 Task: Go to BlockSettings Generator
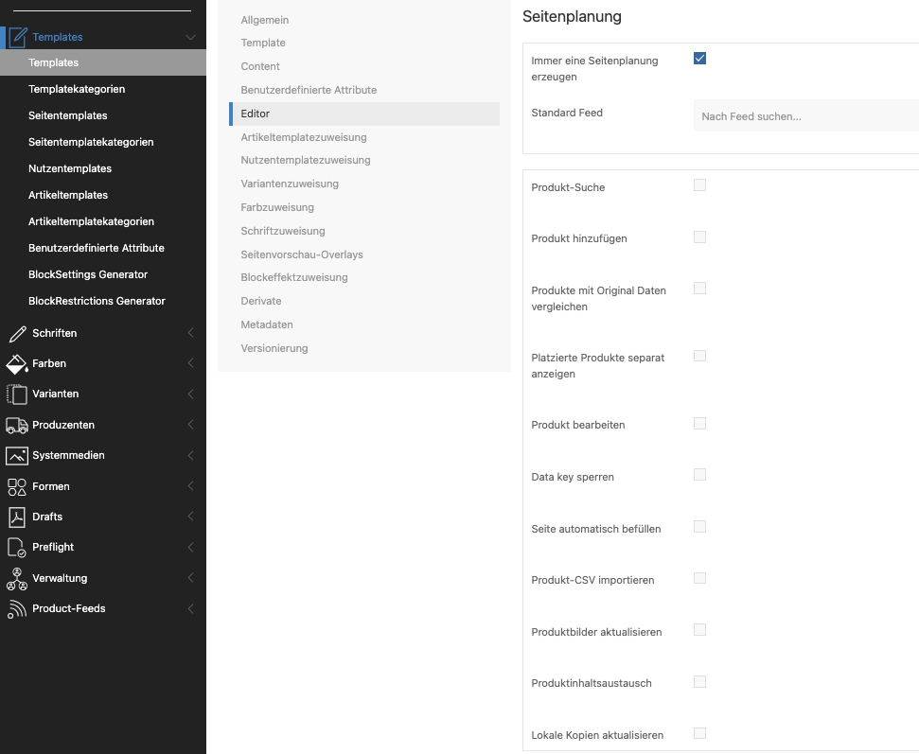click(x=88, y=274)
